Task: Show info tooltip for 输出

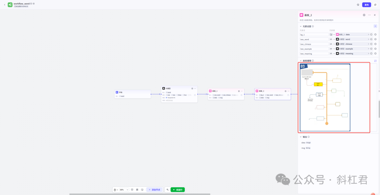Action: point(309,137)
